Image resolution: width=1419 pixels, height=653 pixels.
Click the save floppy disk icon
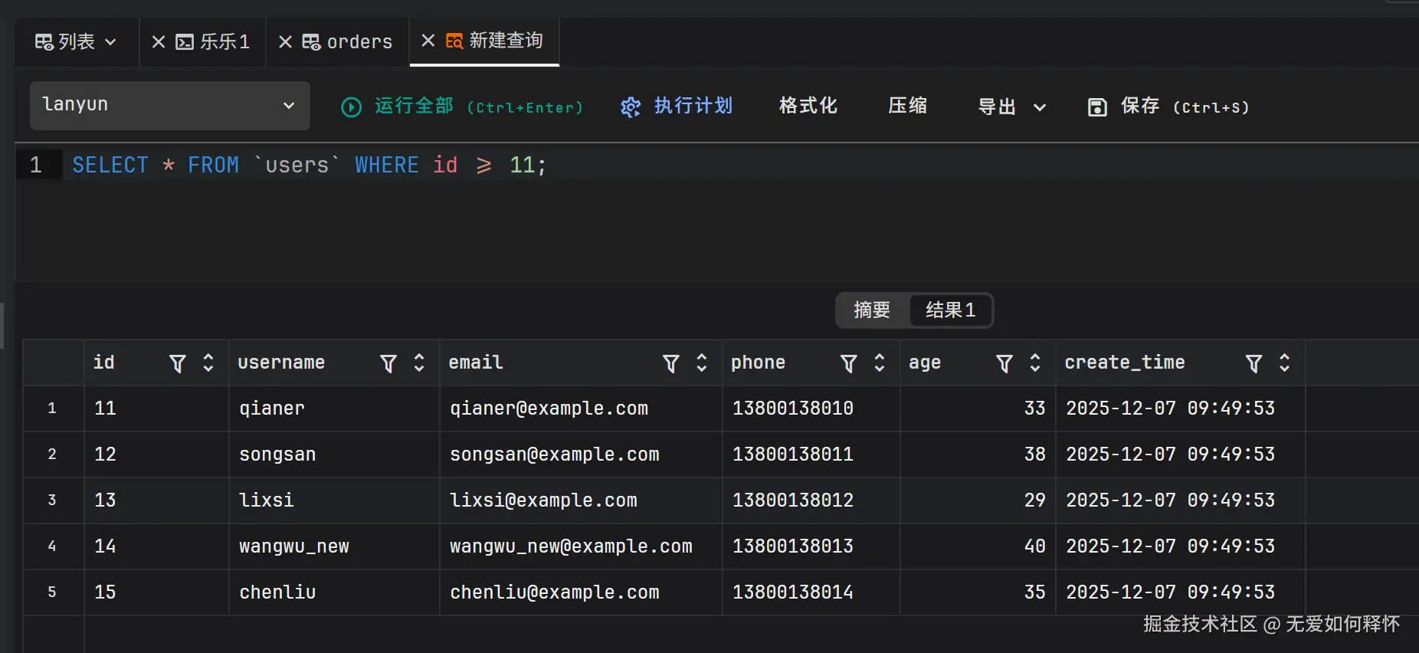[x=1097, y=107]
